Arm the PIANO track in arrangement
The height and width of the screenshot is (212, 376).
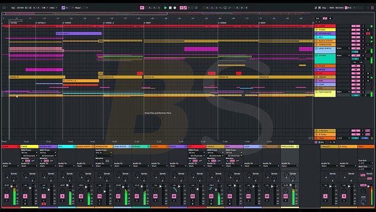pyautogui.click(x=368, y=30)
